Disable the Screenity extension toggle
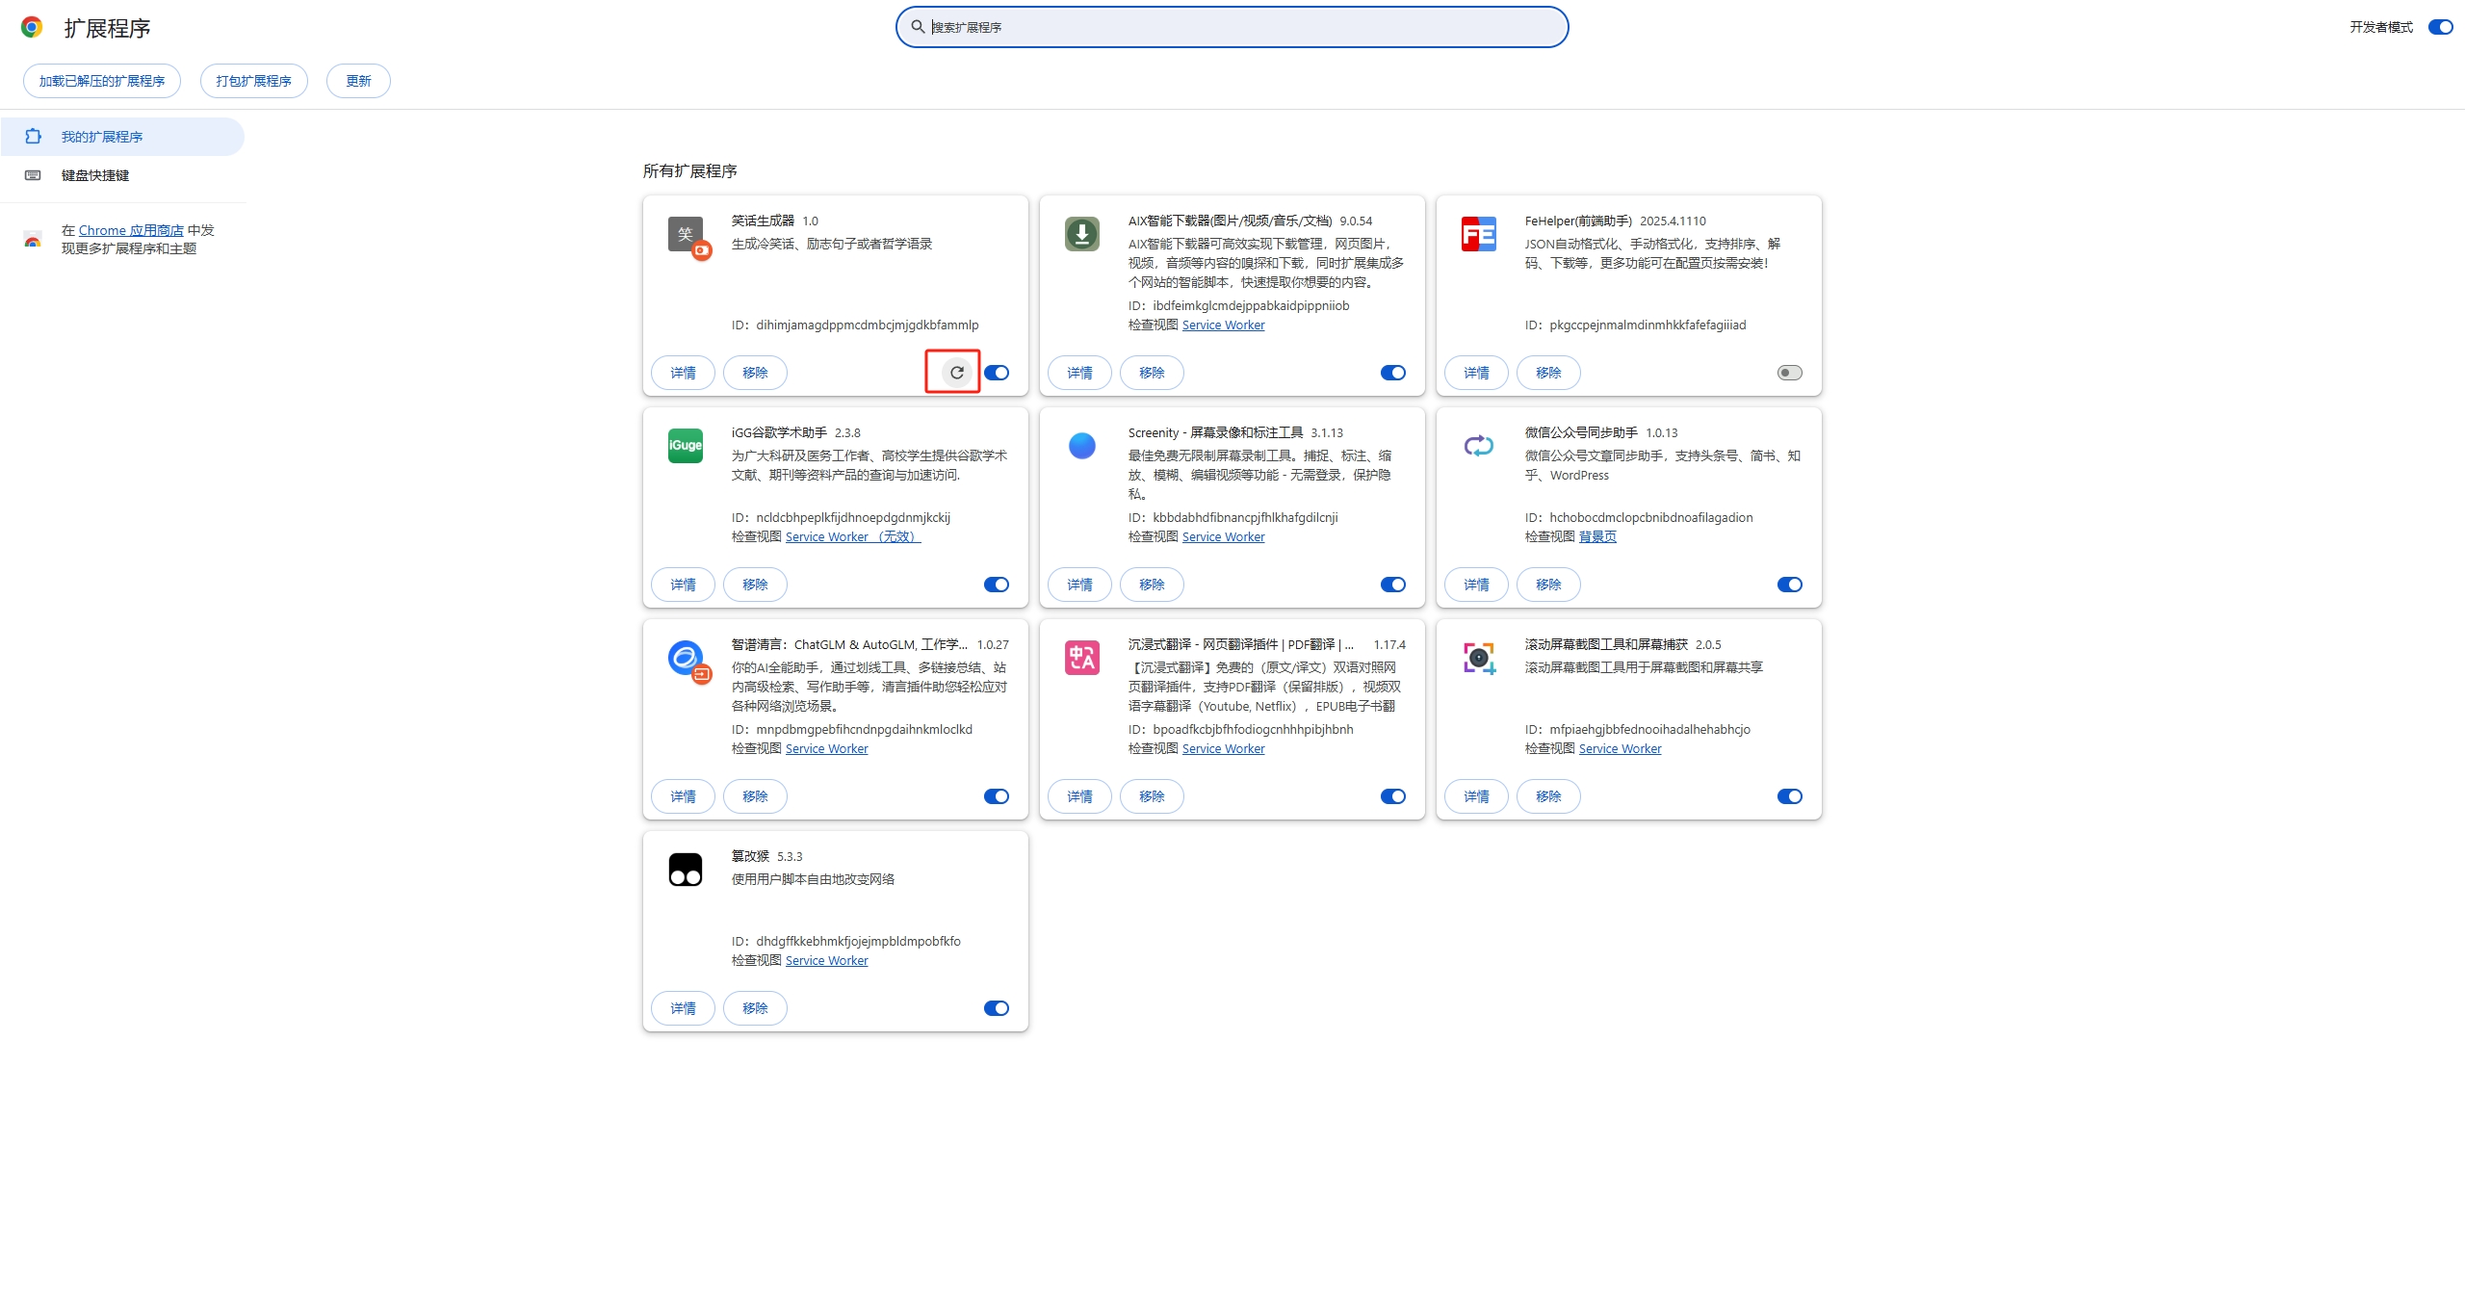This screenshot has height=1301, width=2465. pos(1392,585)
